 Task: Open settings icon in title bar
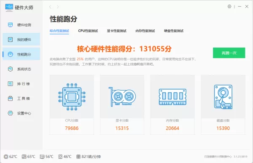229,6
